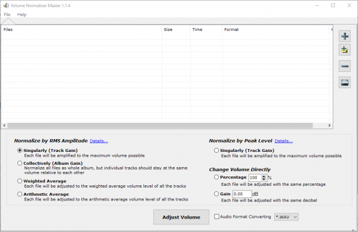
Task: Click the Adjust Volume button
Action: pos(181,217)
